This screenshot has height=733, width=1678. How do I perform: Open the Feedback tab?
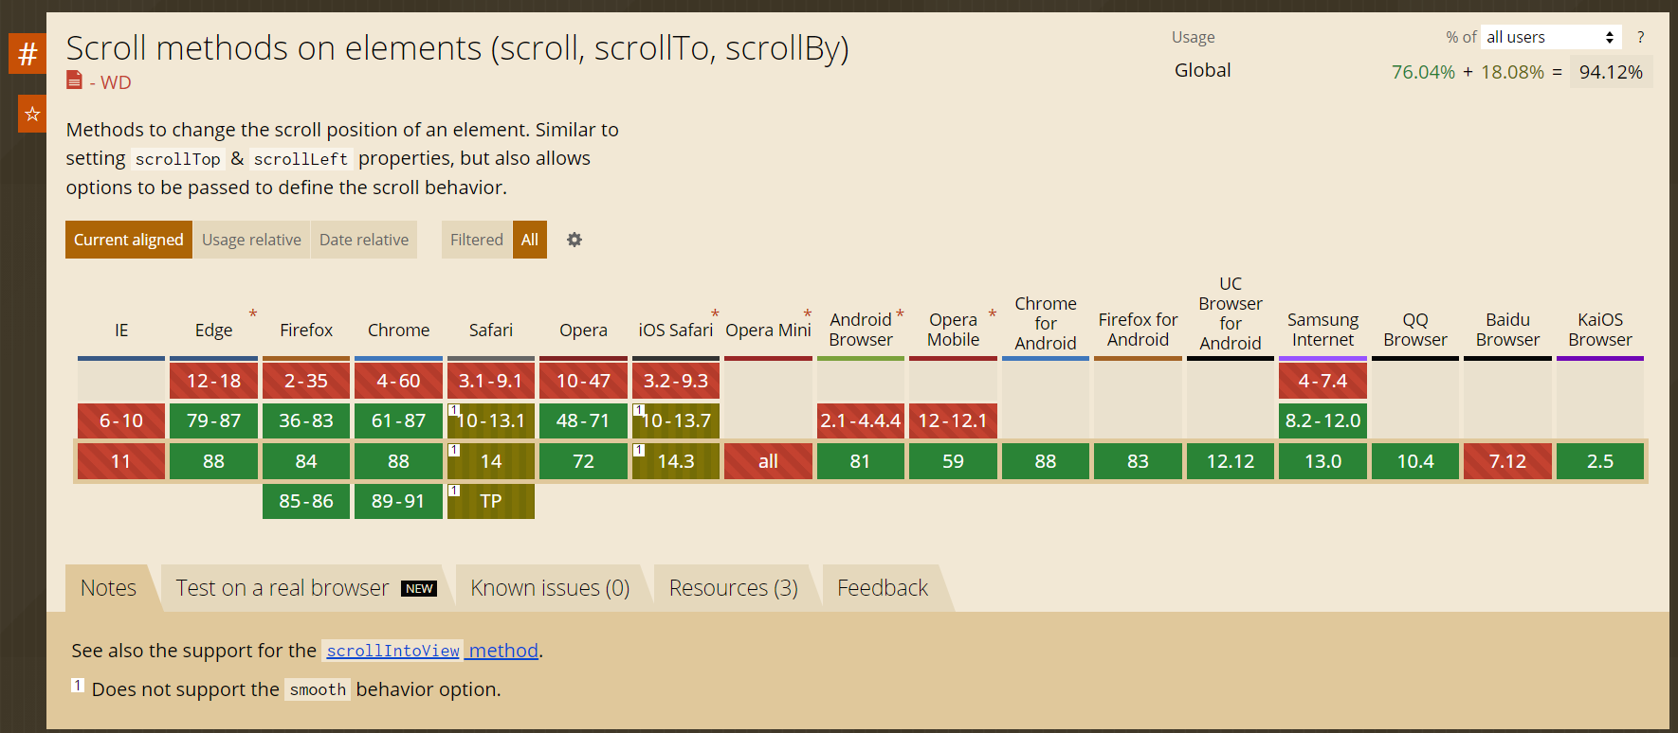[883, 588]
